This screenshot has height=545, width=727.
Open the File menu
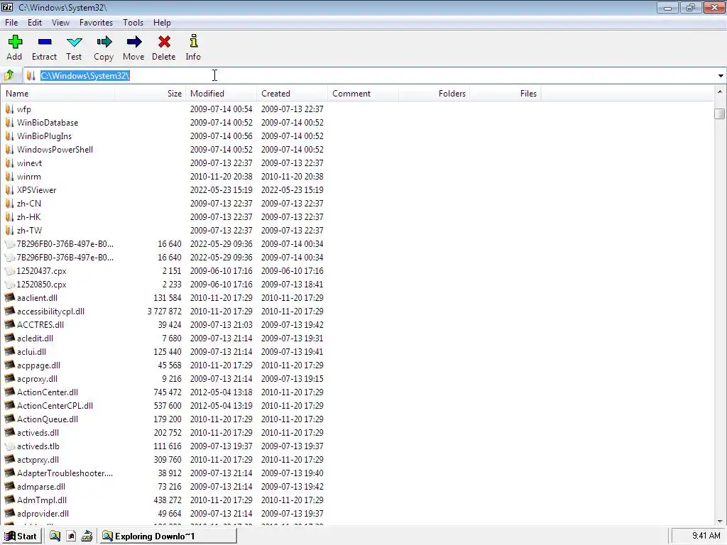point(11,22)
